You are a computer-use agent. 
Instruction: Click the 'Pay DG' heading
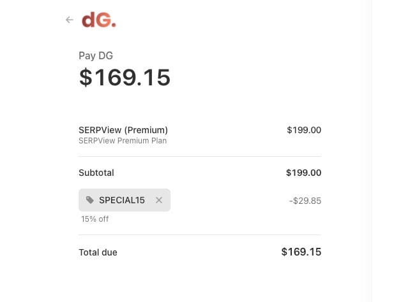[96, 55]
